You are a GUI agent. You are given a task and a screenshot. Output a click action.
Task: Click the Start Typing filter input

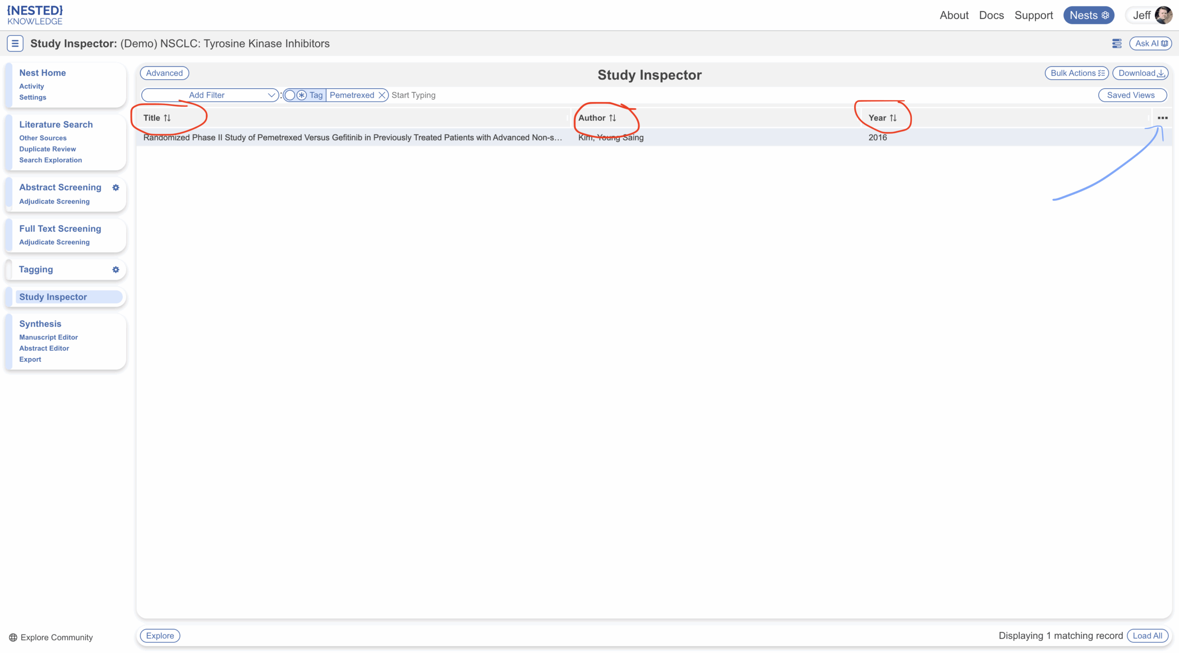coord(413,95)
